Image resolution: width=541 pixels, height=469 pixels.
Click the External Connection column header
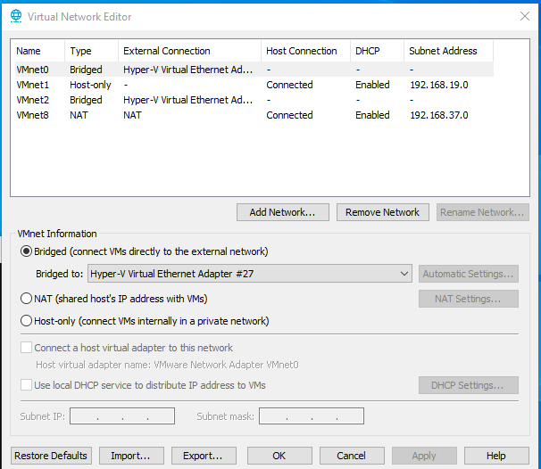point(189,51)
